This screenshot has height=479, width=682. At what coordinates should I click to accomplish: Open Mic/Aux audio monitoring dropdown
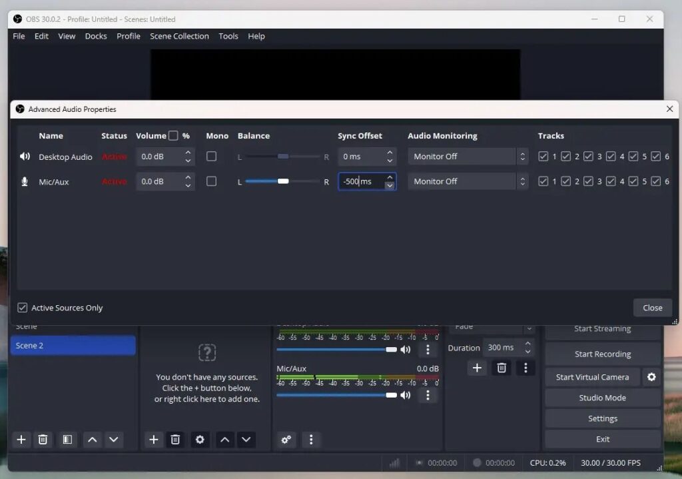pos(468,181)
